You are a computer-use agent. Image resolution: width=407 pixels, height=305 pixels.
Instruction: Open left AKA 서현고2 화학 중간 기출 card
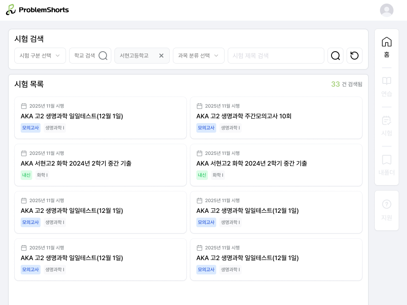pos(100,164)
